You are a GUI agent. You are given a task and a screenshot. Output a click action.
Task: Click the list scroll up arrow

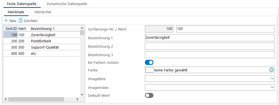82,28
